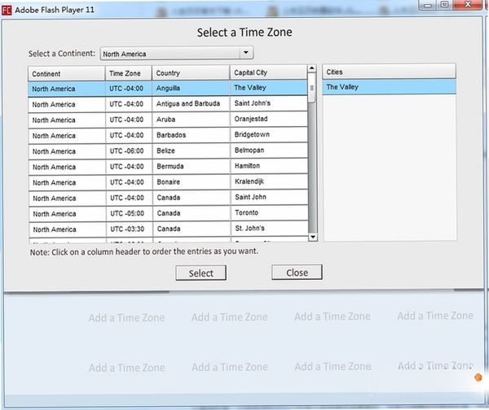This screenshot has height=410, width=489.
Task: Select the Bonaire country cell
Action: pyautogui.click(x=192, y=181)
